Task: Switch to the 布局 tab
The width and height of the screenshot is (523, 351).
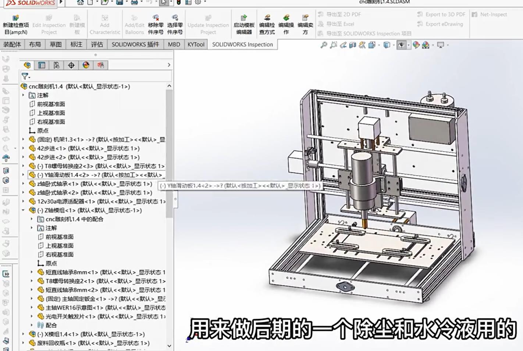Action: (x=35, y=44)
